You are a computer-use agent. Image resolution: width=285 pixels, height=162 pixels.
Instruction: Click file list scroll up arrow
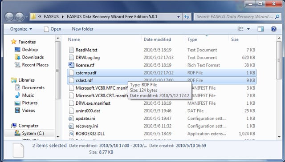[x=279, y=38]
